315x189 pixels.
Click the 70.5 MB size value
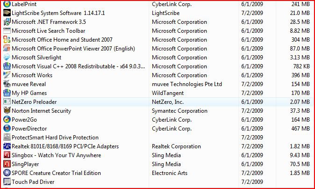[300, 164]
